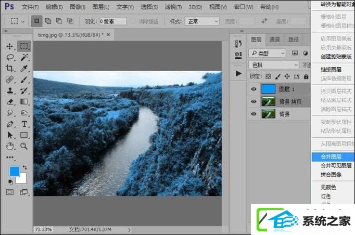The image size is (355, 235).
Task: Select the Eyedropper tool
Action: click(24, 68)
